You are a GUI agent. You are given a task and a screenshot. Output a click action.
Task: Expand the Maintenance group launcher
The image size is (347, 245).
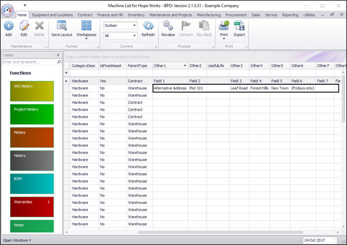[46, 47]
